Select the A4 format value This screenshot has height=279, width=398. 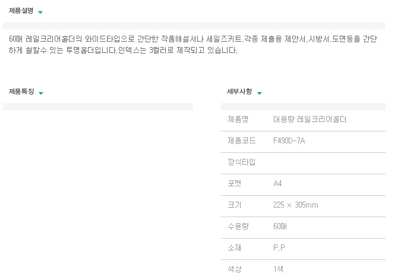point(277,183)
